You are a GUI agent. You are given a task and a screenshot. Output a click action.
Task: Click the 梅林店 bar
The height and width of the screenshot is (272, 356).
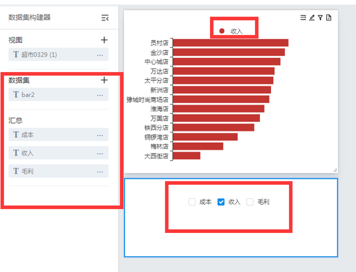198,146
